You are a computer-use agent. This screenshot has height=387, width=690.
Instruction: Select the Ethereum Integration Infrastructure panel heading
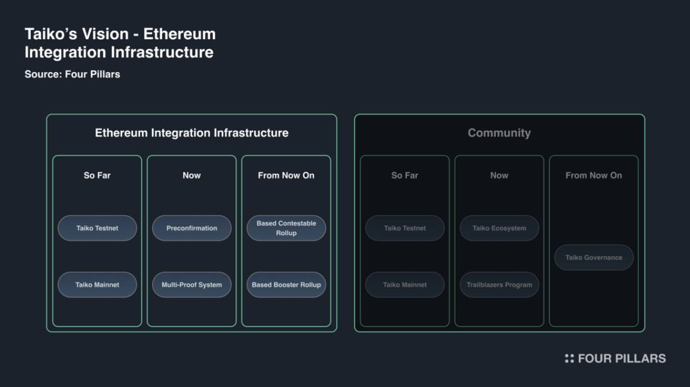(191, 133)
